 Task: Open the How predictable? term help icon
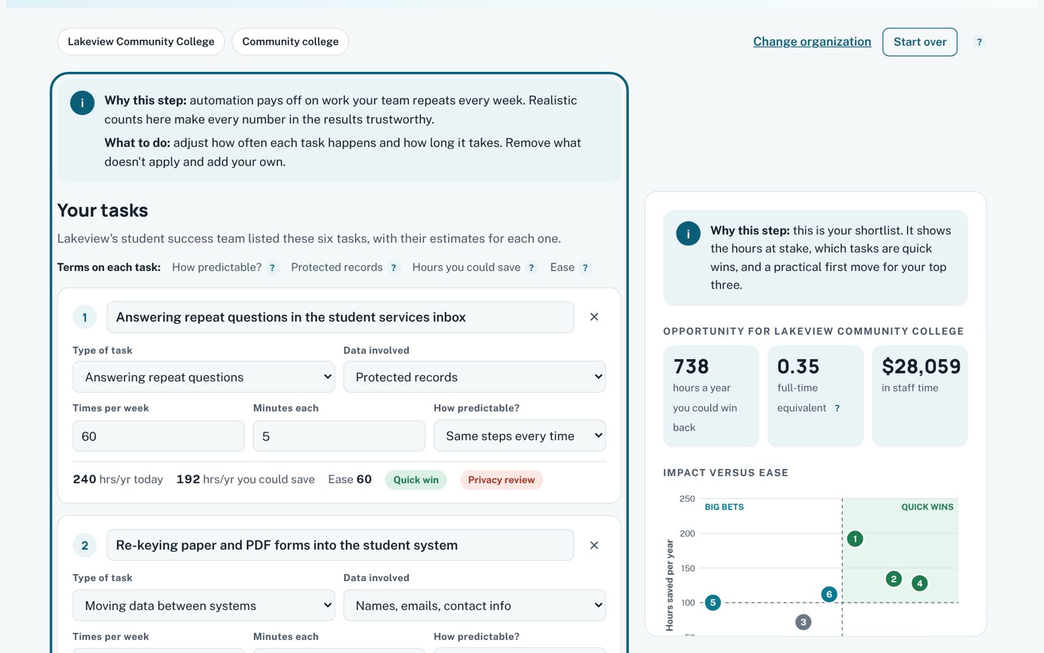click(272, 268)
